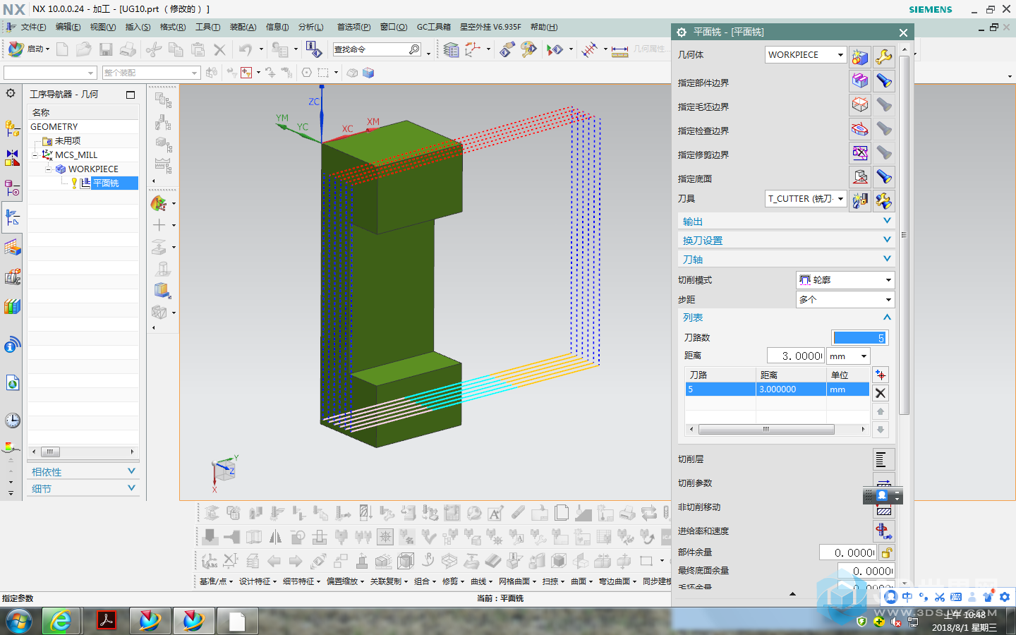1016x635 pixels.
Task: Click the new geometry icon beside WORKPIECE
Action: point(859,56)
